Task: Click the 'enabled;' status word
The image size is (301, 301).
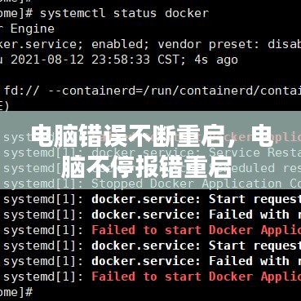Action: (x=121, y=44)
